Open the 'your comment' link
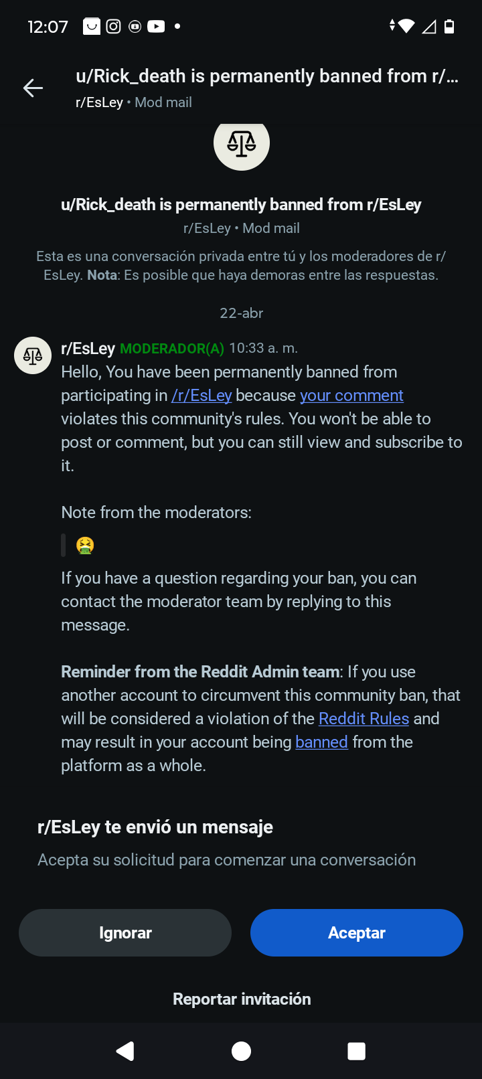This screenshot has height=1079, width=482. (x=351, y=396)
